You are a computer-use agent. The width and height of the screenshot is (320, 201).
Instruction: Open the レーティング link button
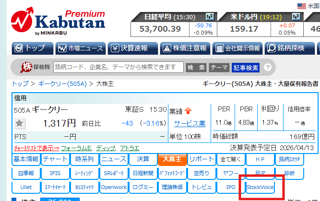84,174
